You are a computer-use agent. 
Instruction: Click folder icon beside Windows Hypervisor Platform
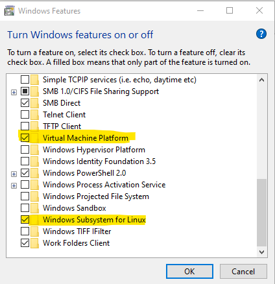34,150
